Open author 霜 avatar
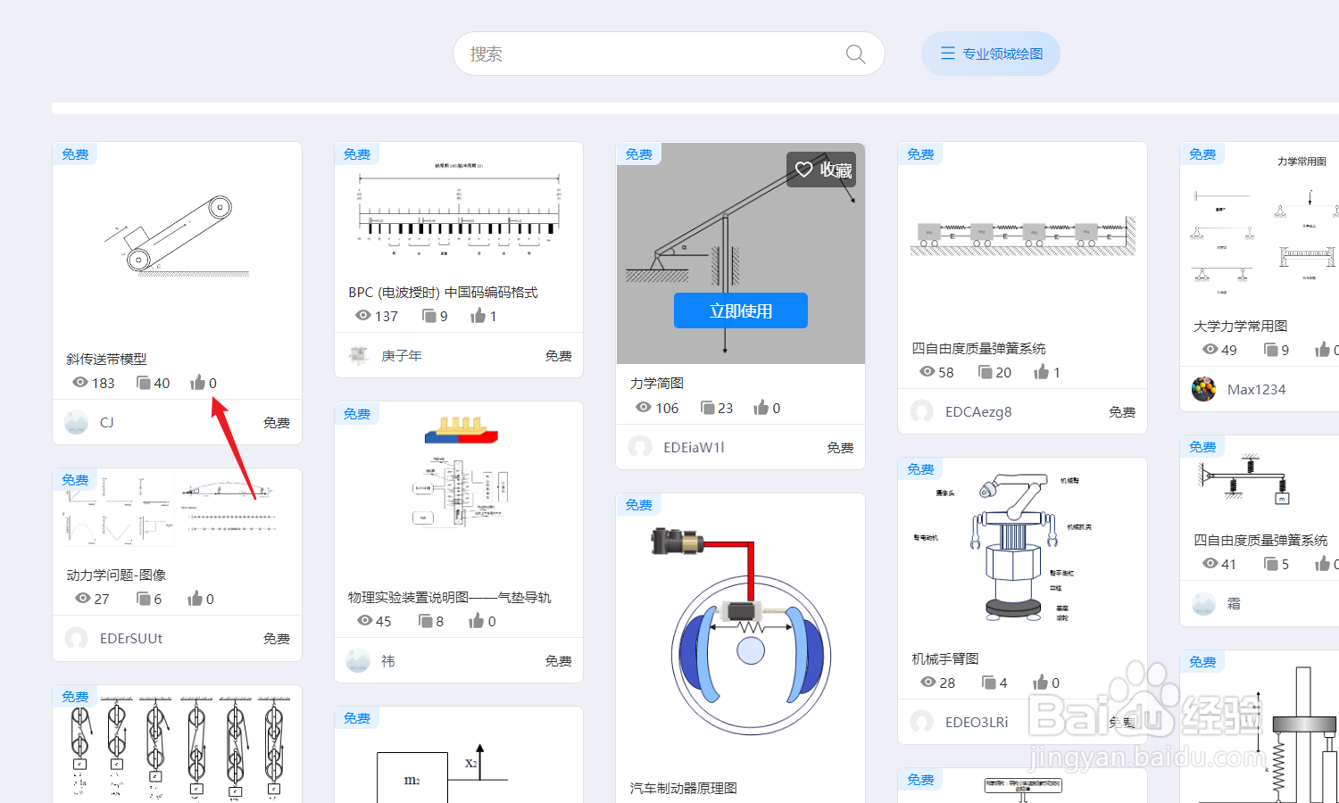This screenshot has height=803, width=1339. pos(1204,604)
